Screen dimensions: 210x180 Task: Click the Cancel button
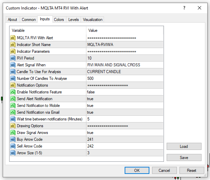pos(164,171)
